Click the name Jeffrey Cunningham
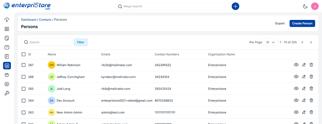Screen dimensions: 322x124 click(71, 77)
